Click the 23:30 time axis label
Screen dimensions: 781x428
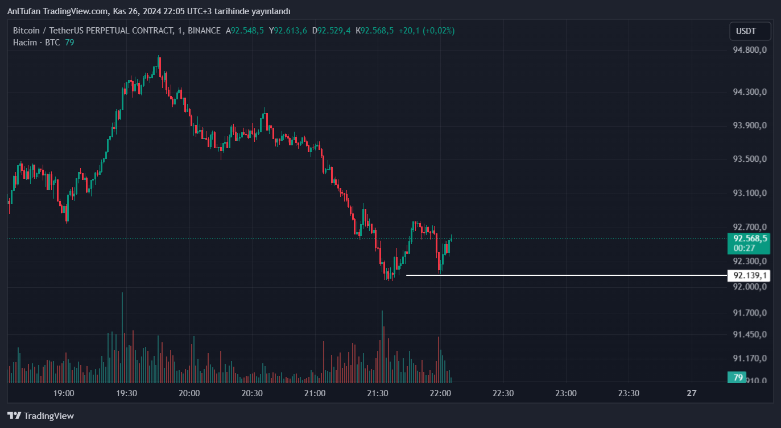point(629,393)
